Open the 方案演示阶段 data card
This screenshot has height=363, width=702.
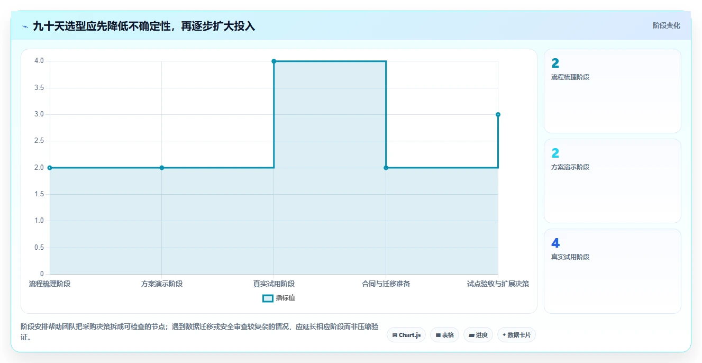tap(612, 181)
